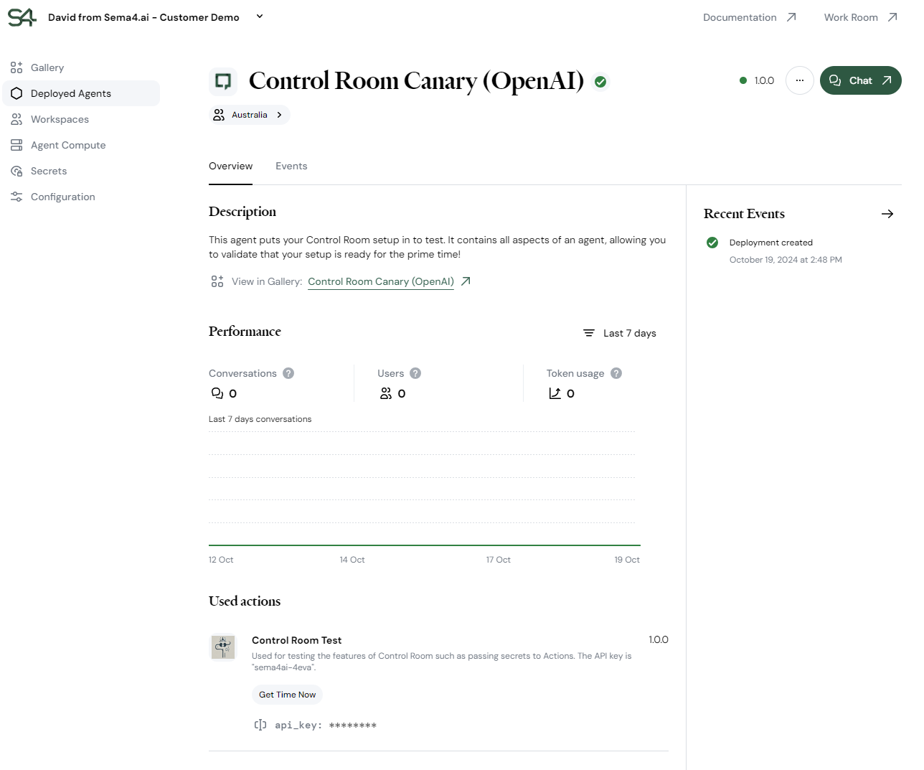Click the conversations speech bubble count icon
This screenshot has height=770, width=924.
pyautogui.click(x=217, y=393)
